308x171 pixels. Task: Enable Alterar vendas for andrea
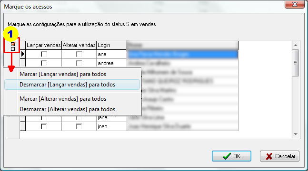(79, 63)
